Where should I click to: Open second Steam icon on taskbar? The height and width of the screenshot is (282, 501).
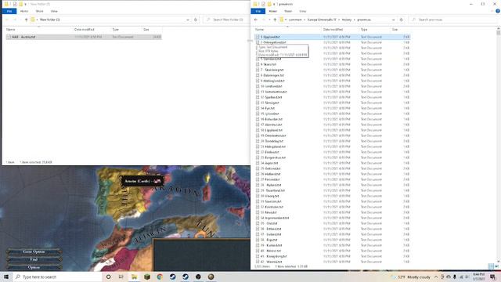click(186, 277)
